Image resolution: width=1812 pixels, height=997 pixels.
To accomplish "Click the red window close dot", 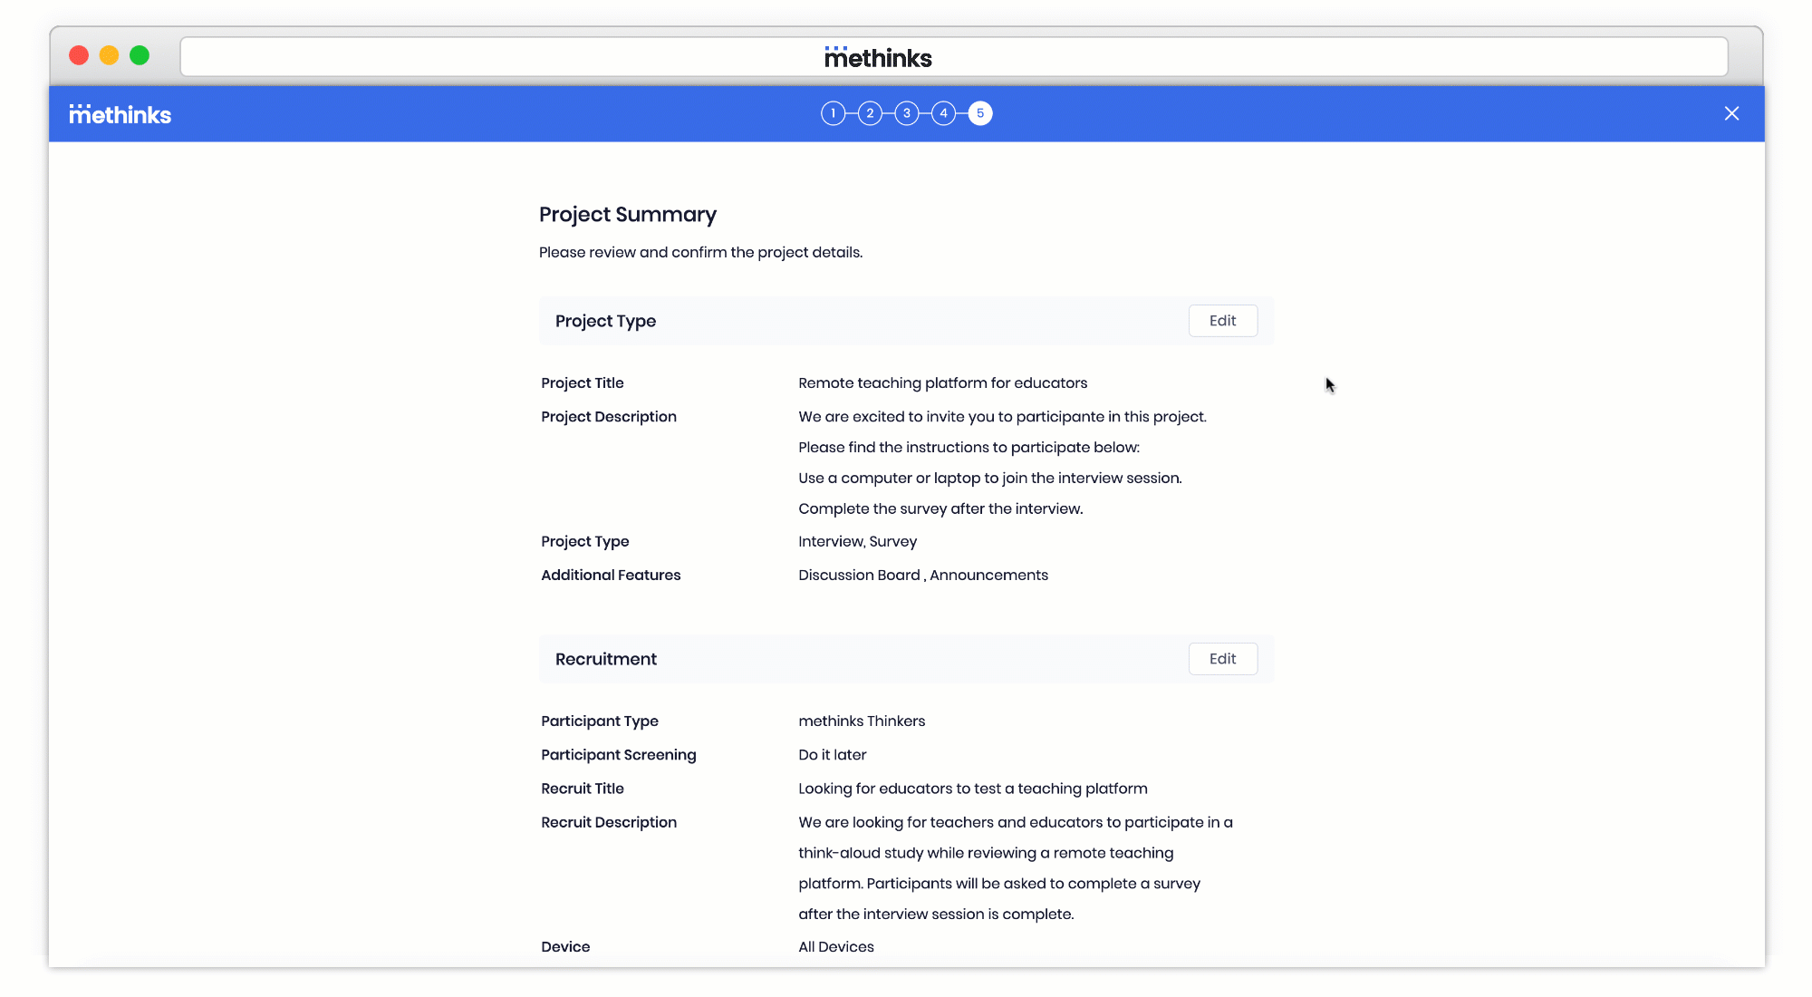I will 79,55.
